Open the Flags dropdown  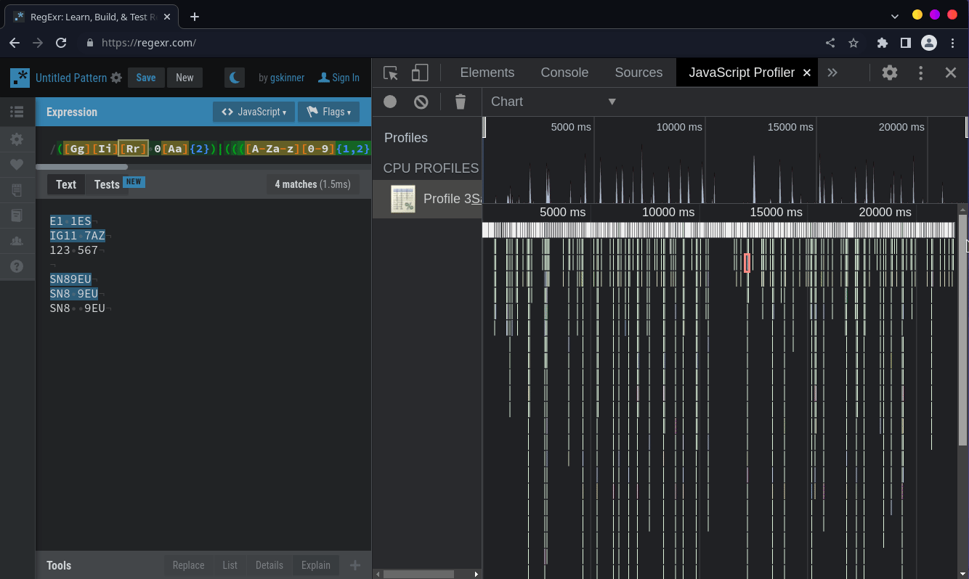[328, 112]
